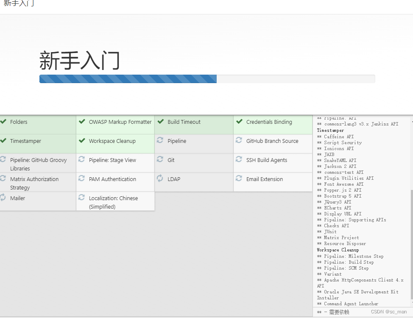Select the Timestamper plugin label in the grid
This screenshot has height=318, width=413.
[x=25, y=141]
